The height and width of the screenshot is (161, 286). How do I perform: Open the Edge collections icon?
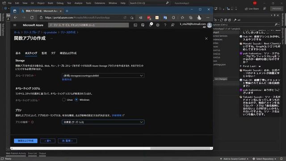click(x=191, y=17)
